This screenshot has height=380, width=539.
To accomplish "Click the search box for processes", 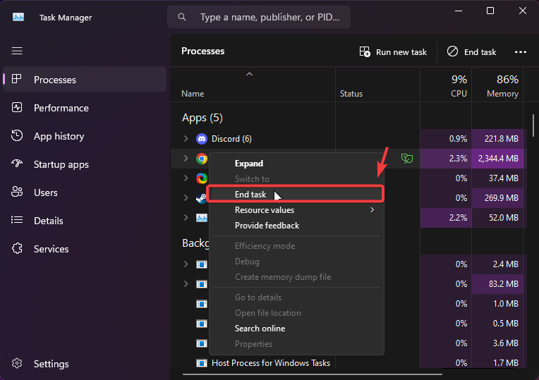I will point(268,17).
